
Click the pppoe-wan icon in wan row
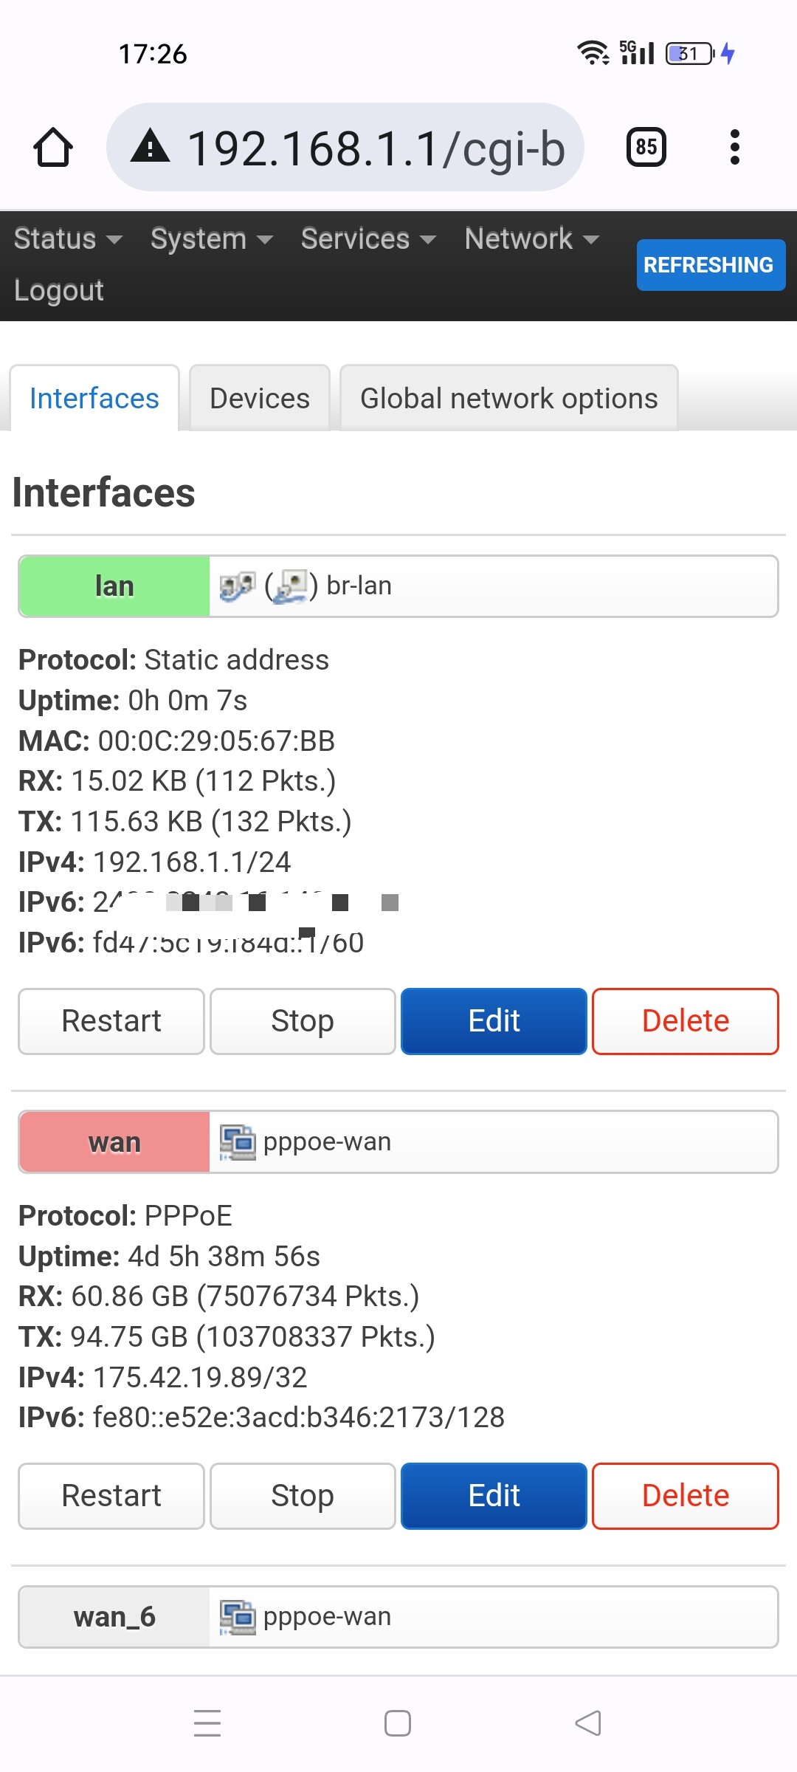(x=238, y=1142)
